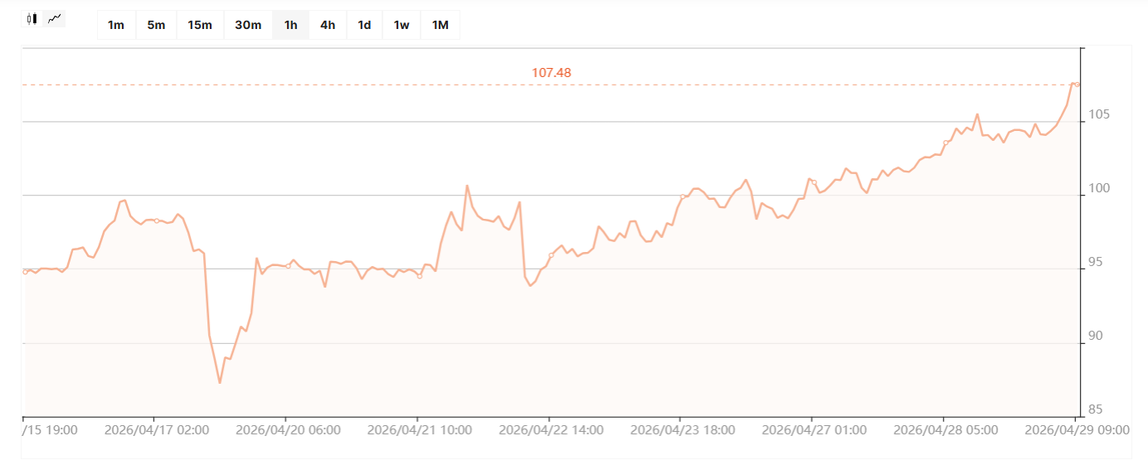Change interval to 4h
The height and width of the screenshot is (465, 1148).
328,25
